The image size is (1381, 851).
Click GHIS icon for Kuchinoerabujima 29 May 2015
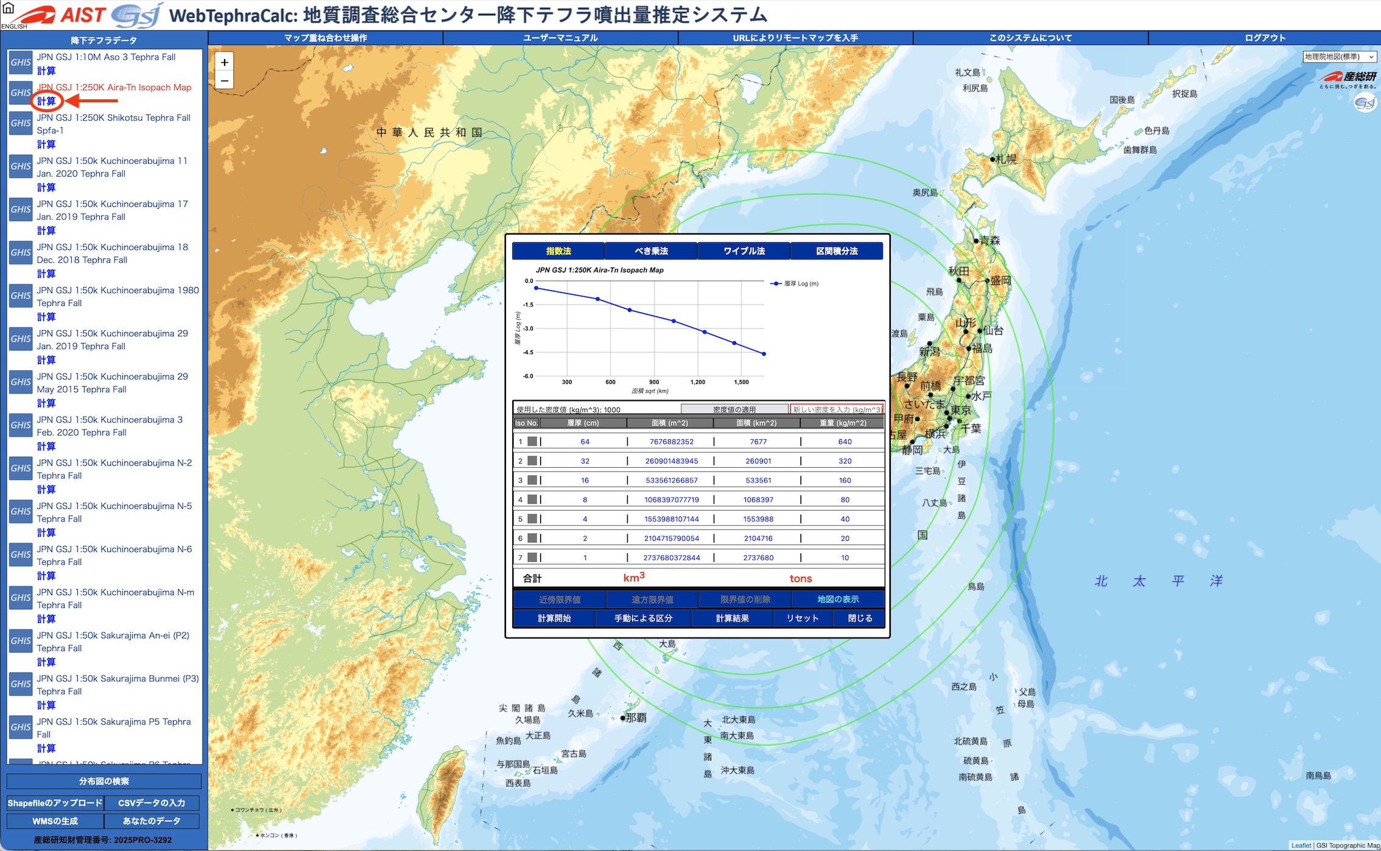coord(21,383)
